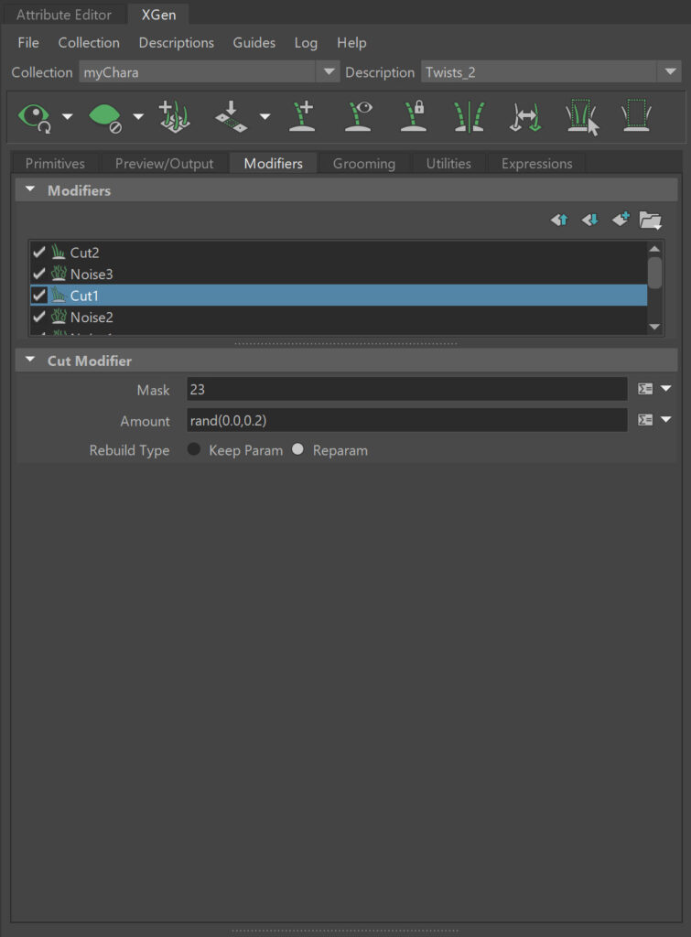Open the Description dropdown Twists_2
The width and height of the screenshot is (691, 937).
551,72
